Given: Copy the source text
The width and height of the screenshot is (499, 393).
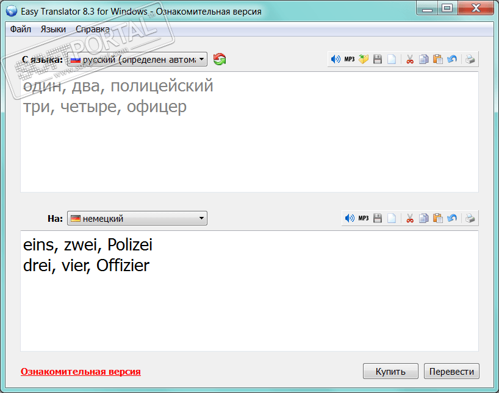Looking at the screenshot, I should pyautogui.click(x=423, y=59).
